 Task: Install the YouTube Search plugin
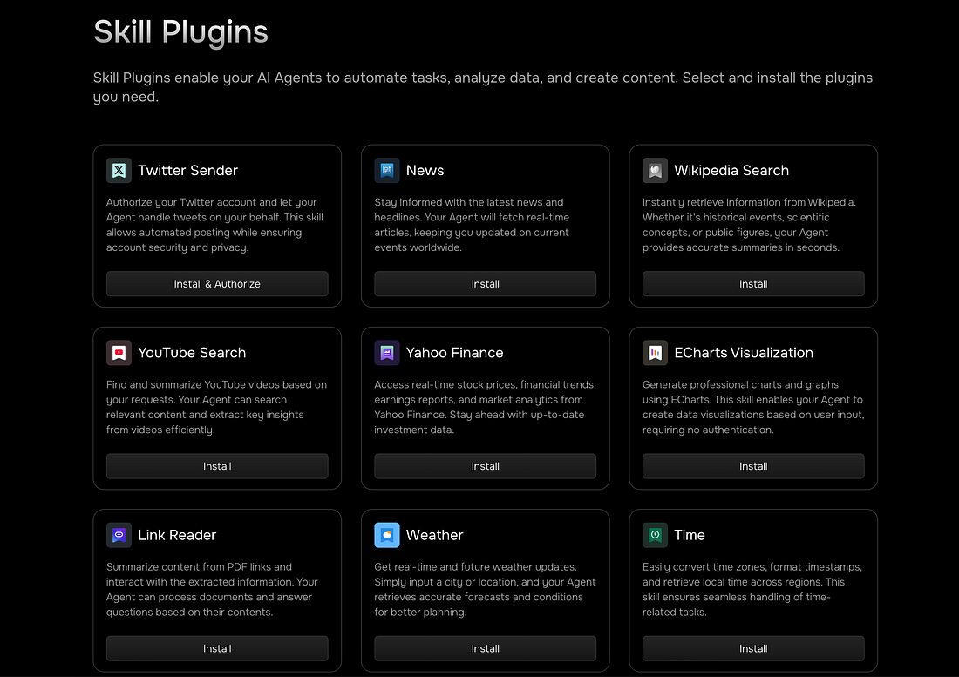(x=217, y=466)
